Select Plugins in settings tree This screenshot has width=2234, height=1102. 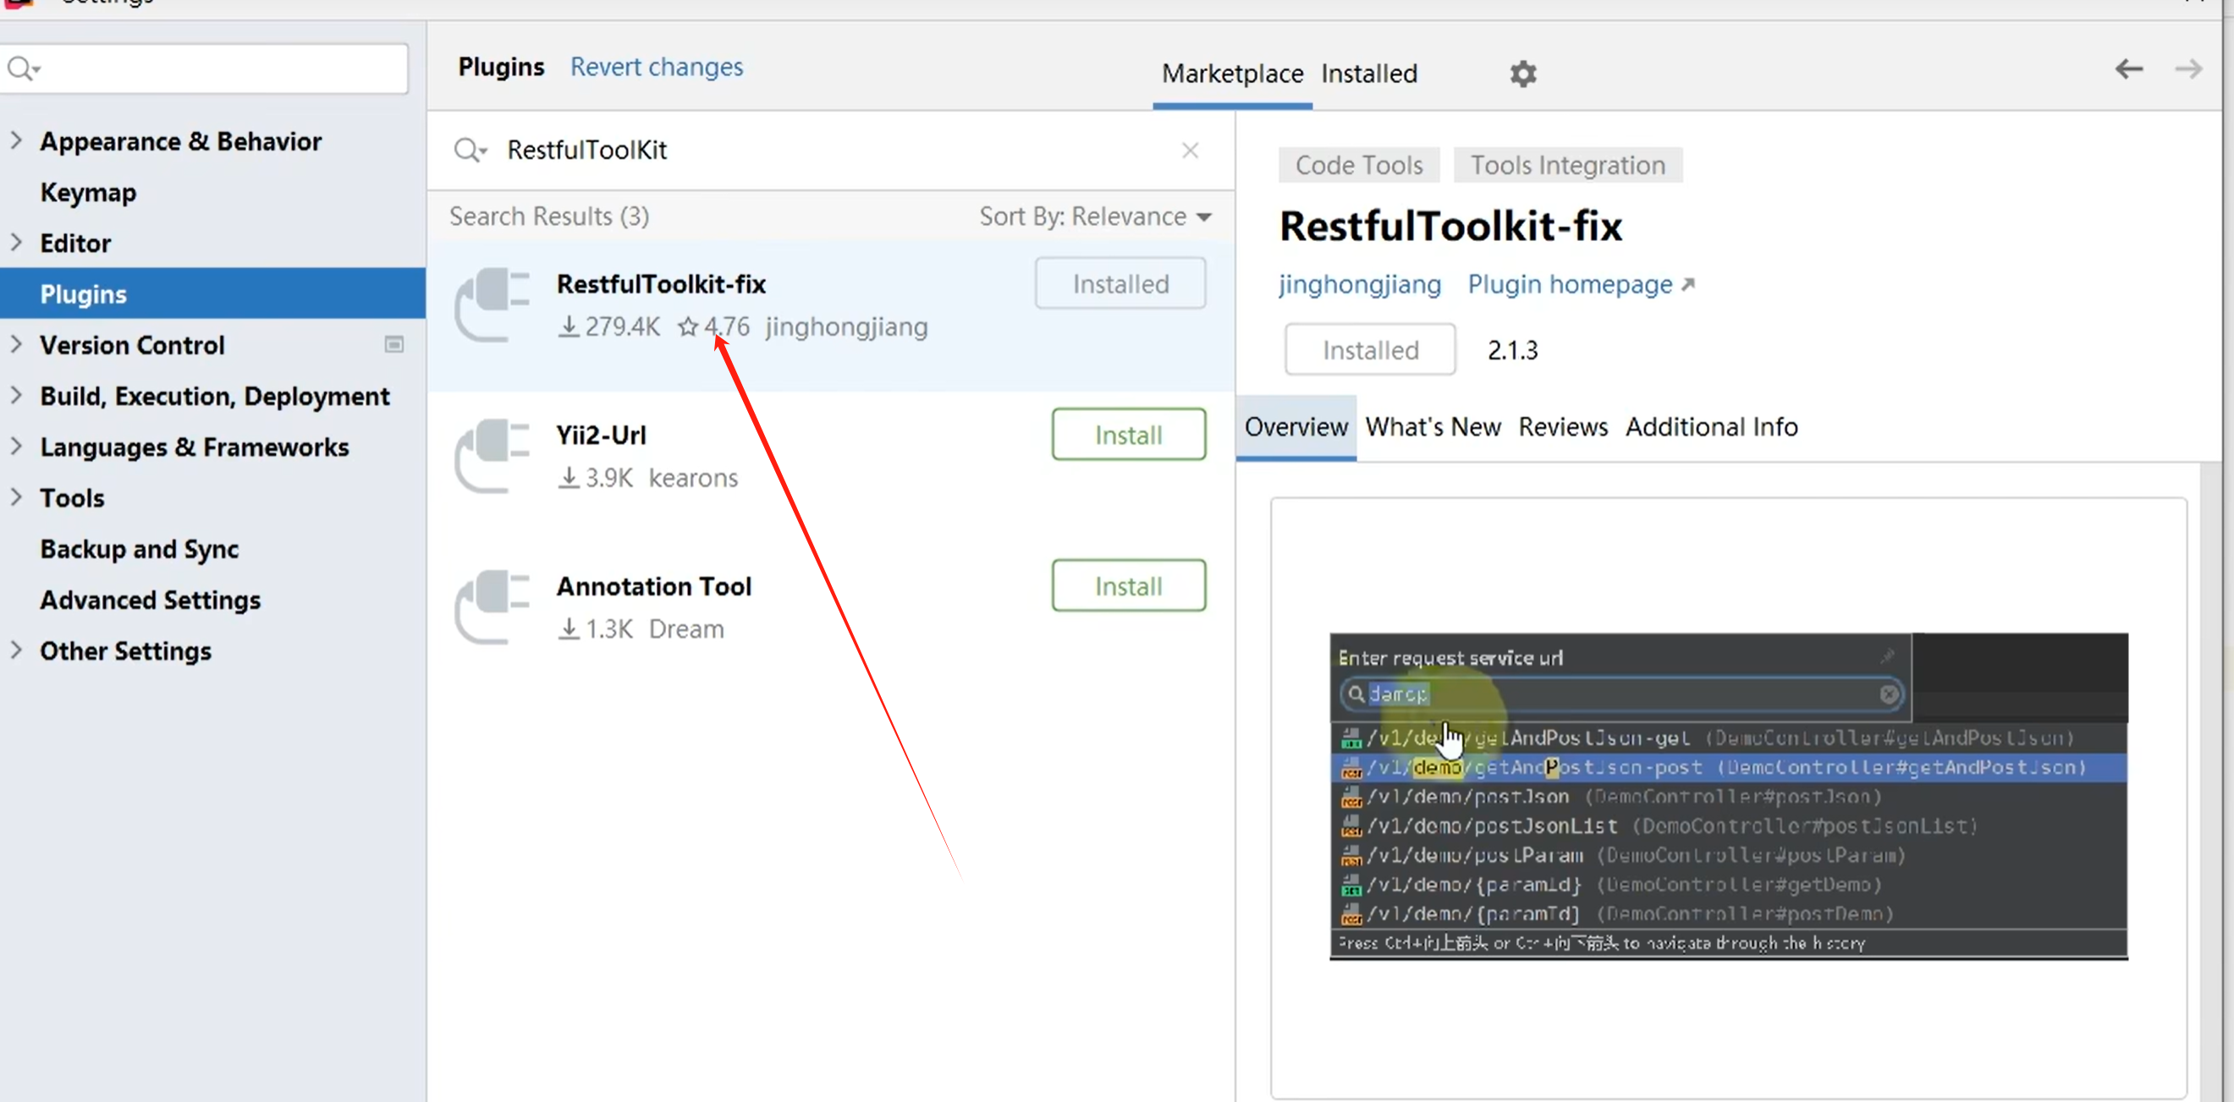tap(212, 294)
